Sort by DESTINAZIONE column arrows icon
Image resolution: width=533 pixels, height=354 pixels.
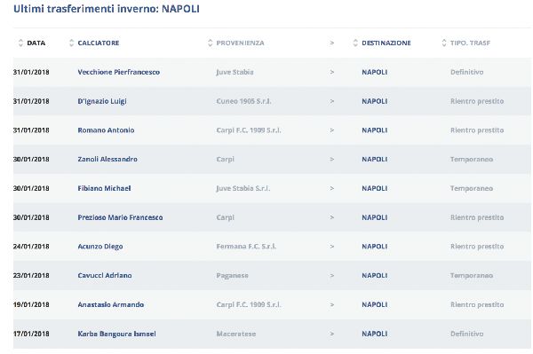pyautogui.click(x=355, y=43)
